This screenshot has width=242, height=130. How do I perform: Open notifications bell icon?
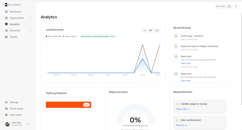236,6
